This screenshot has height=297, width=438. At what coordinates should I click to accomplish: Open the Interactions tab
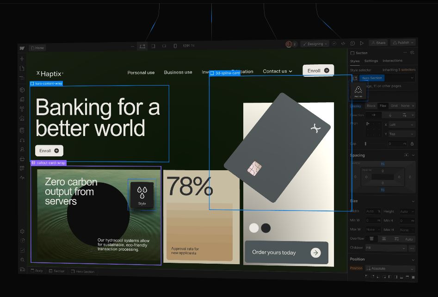pyautogui.click(x=393, y=61)
